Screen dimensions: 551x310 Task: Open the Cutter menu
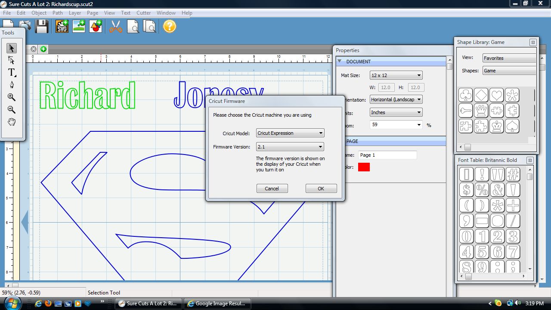point(144,13)
